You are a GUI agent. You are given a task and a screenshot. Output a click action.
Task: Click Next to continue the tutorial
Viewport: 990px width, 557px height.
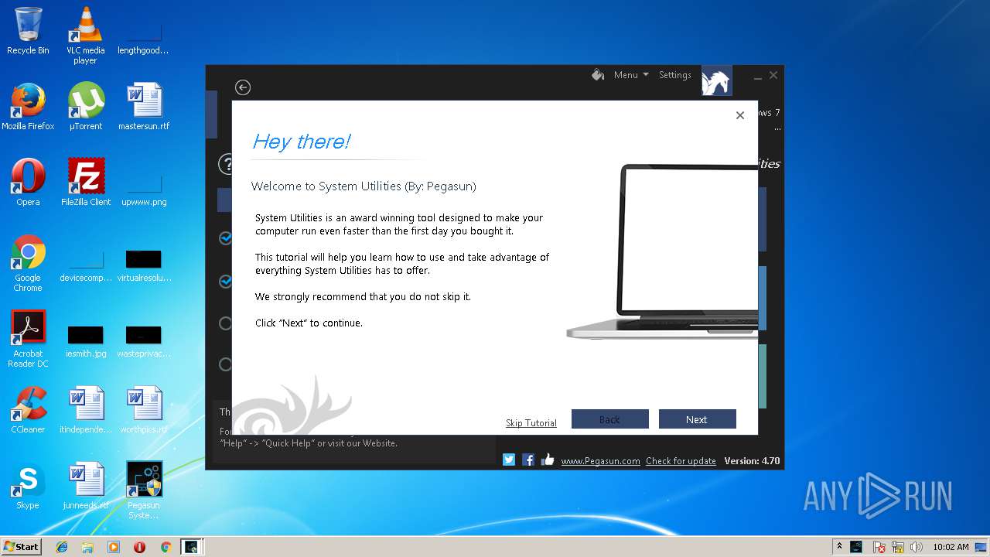click(697, 419)
